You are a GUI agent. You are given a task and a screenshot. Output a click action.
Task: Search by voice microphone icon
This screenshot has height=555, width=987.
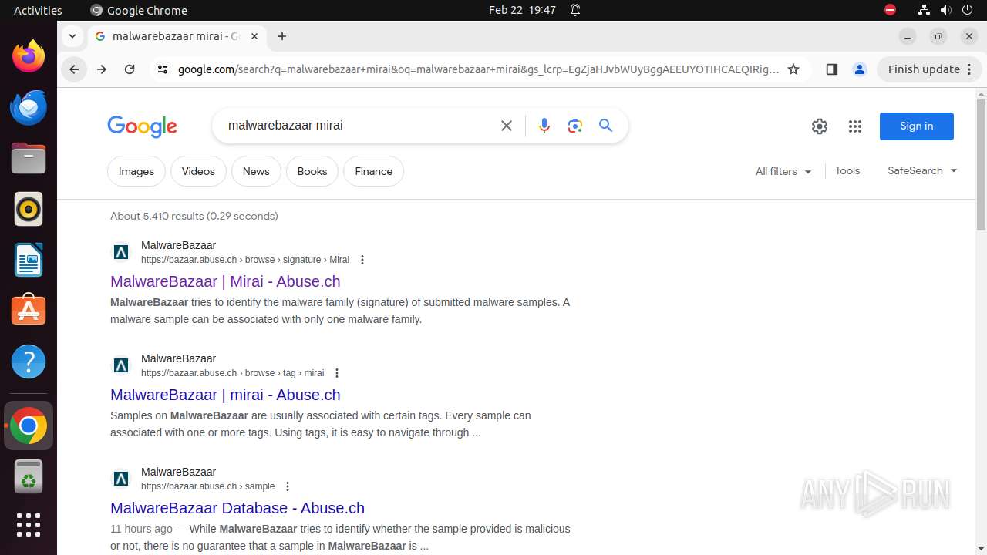pos(544,126)
